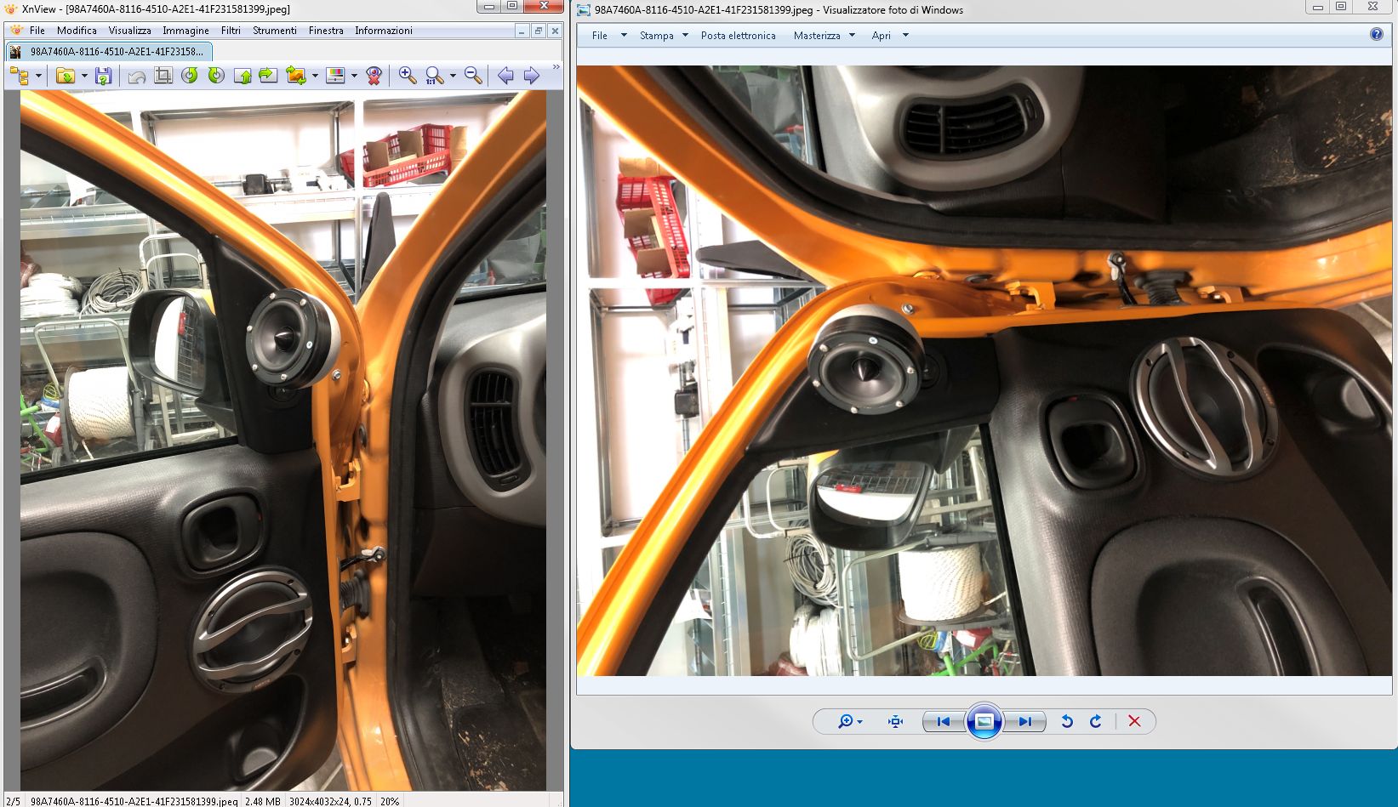This screenshot has height=807, width=1398.
Task: Open the Filtri menu
Action: tap(231, 31)
